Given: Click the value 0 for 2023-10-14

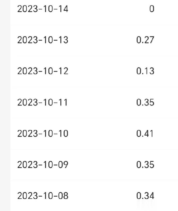Looking at the screenshot, I should tap(152, 9).
